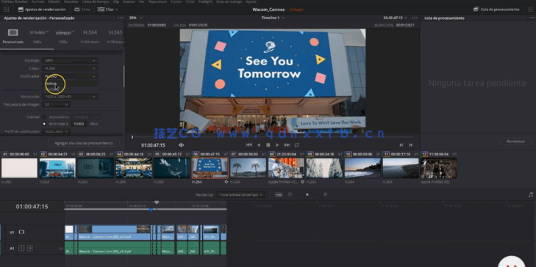This screenshot has width=536, height=267.
Task: Click the Cinta toolbar button
Action: (82, 10)
